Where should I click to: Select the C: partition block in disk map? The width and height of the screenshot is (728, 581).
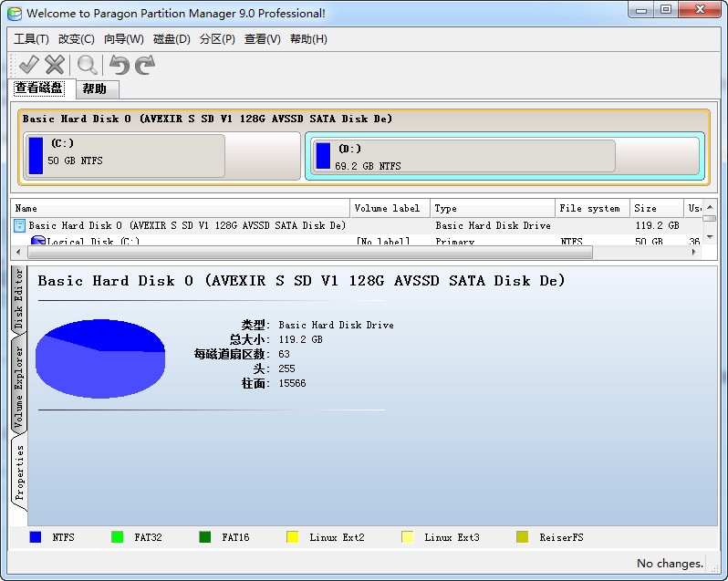click(162, 156)
